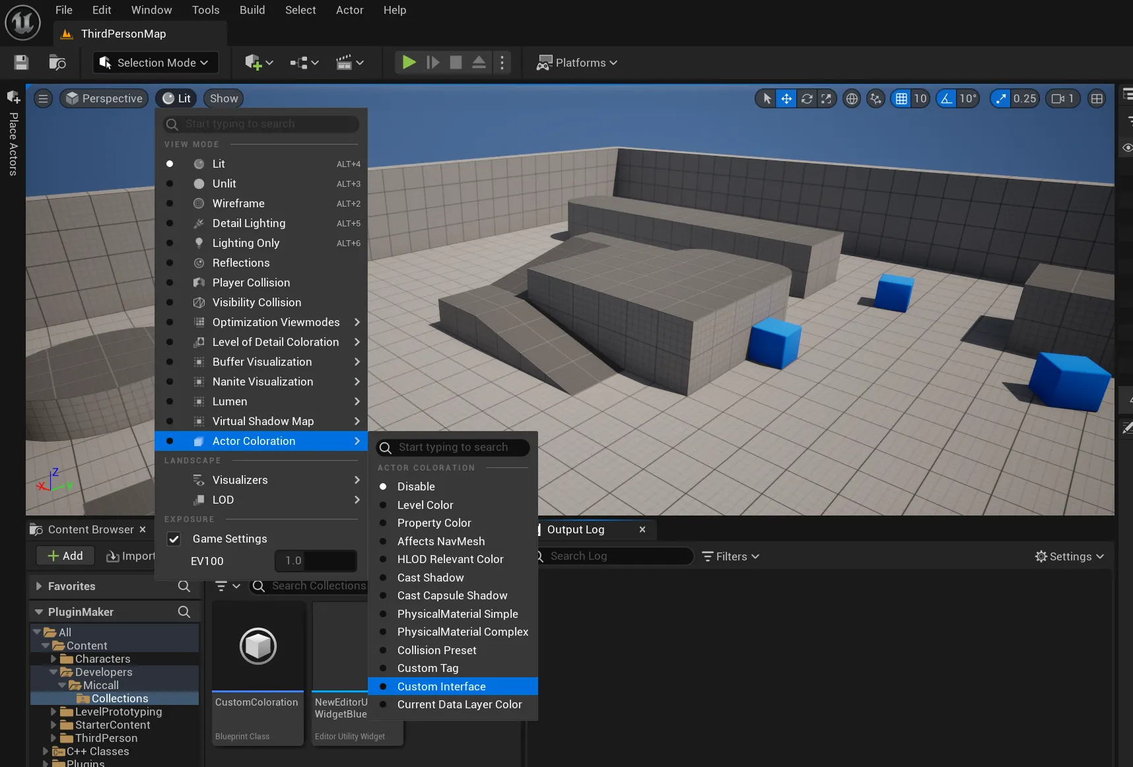1133x767 pixels.
Task: Save the current level with the floppy icon
Action: coord(21,63)
